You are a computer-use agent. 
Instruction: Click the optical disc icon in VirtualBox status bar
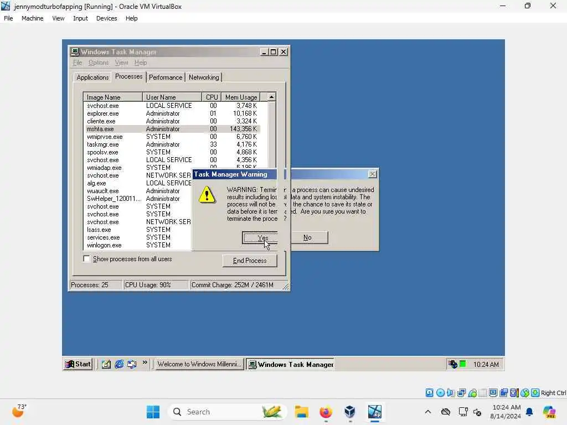coord(440,393)
